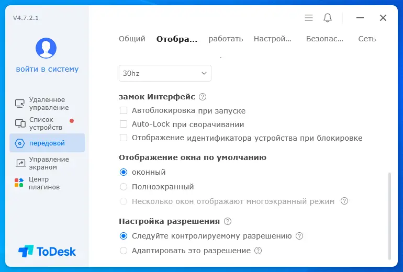Click the передовой hexagon settings icon
This screenshot has height=272, width=403.
pos(20,143)
